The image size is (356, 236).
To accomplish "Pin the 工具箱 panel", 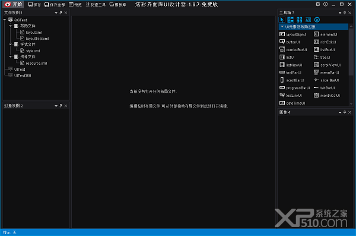I will point(345,13).
